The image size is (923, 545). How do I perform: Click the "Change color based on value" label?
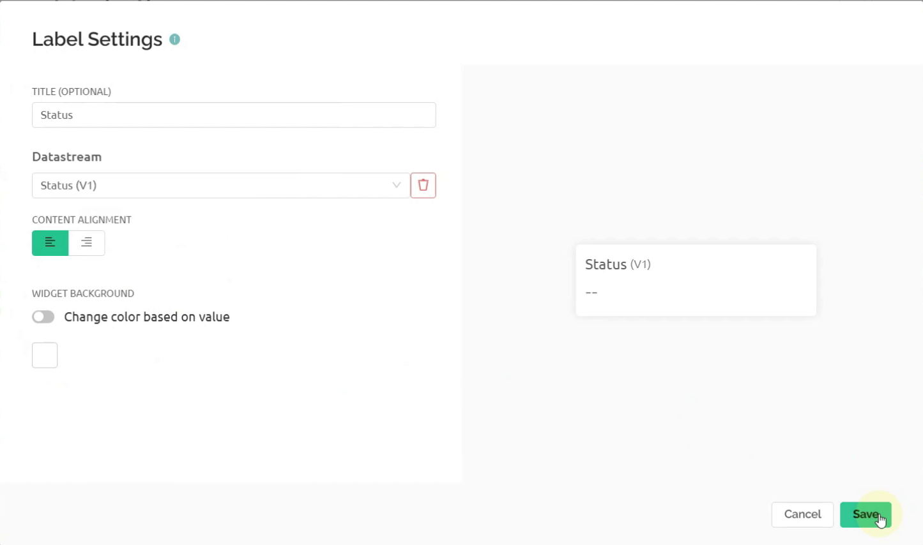click(147, 317)
